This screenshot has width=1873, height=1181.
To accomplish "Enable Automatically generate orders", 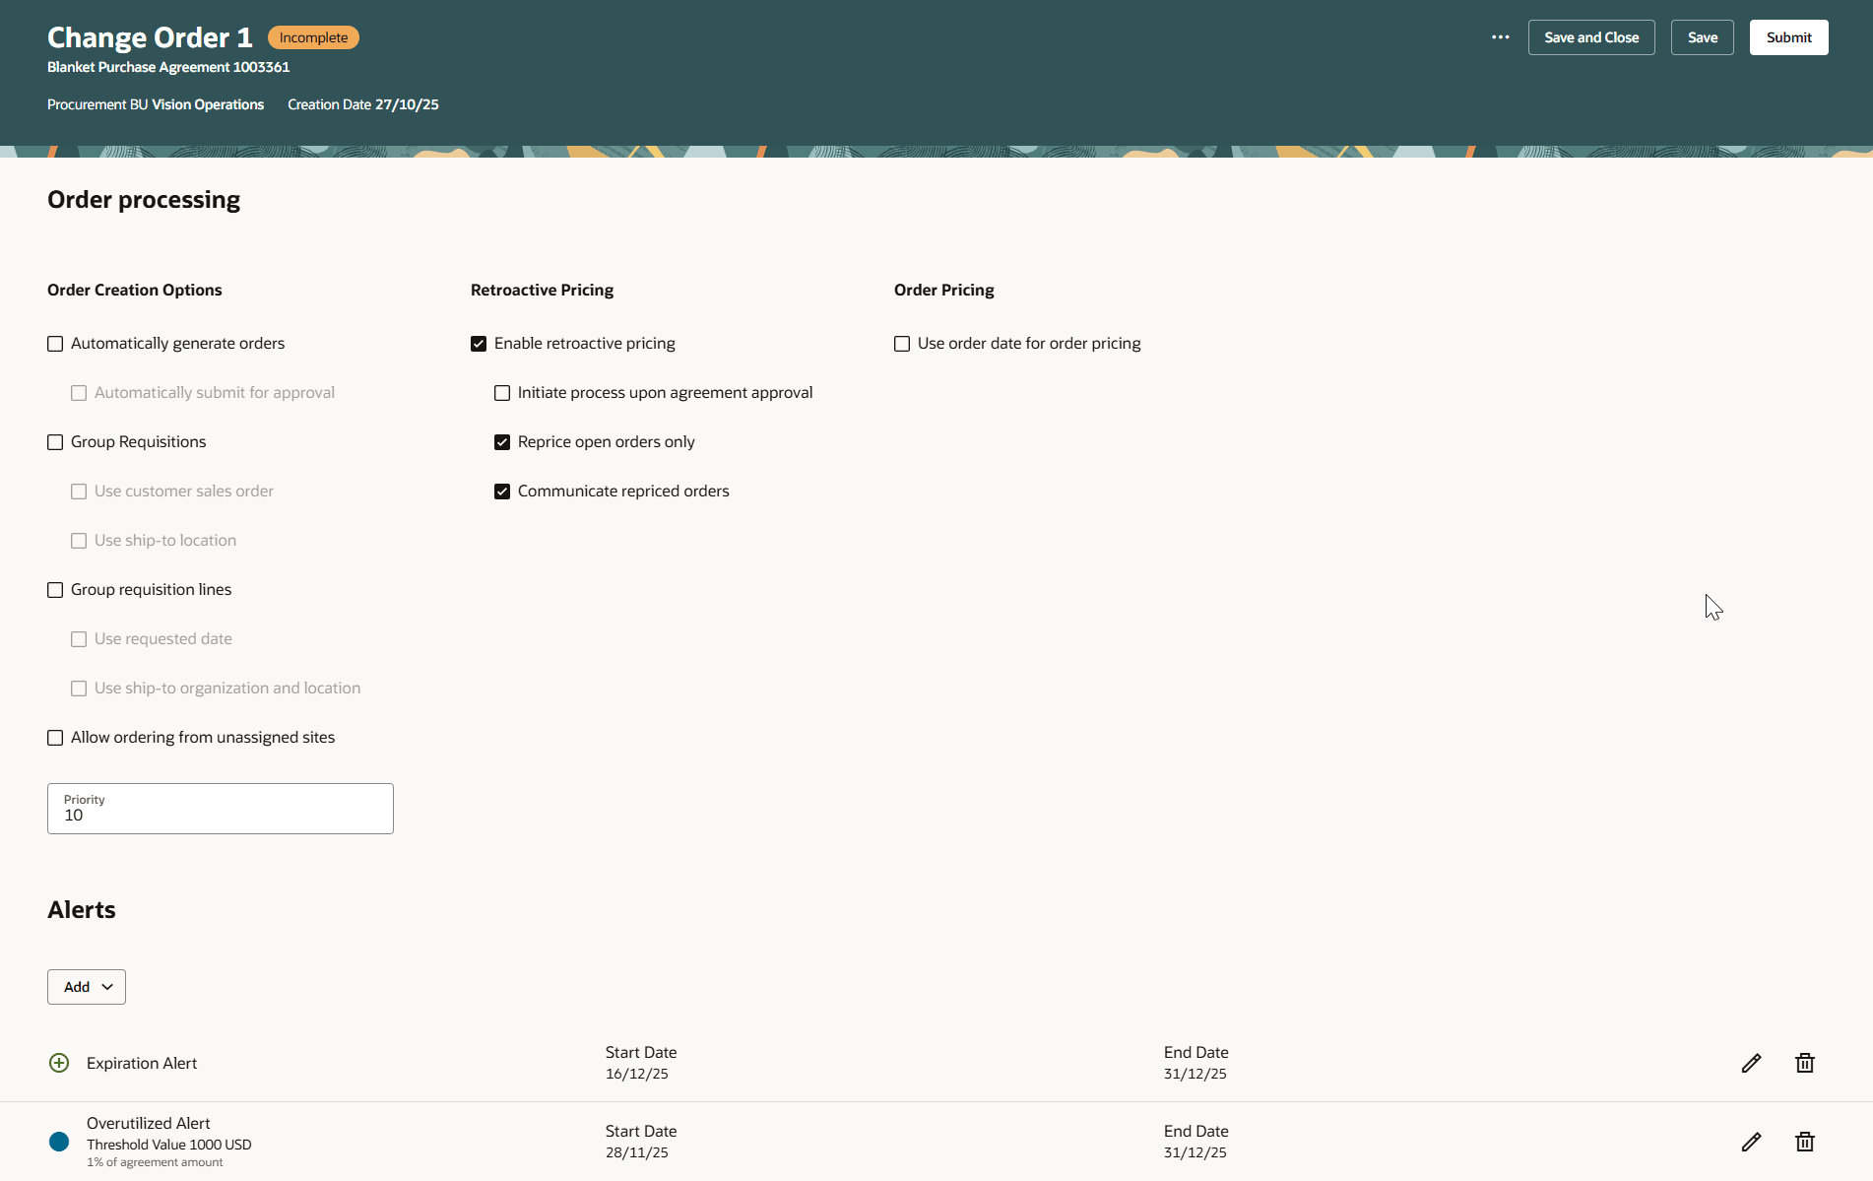I will coord(55,343).
